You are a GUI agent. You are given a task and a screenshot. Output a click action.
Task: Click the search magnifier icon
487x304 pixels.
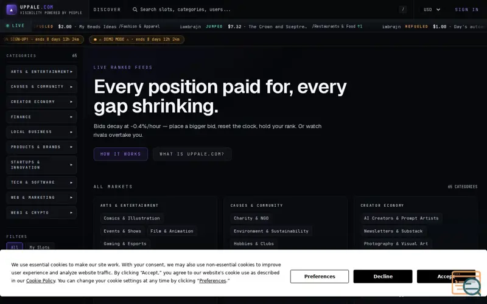[135, 10]
